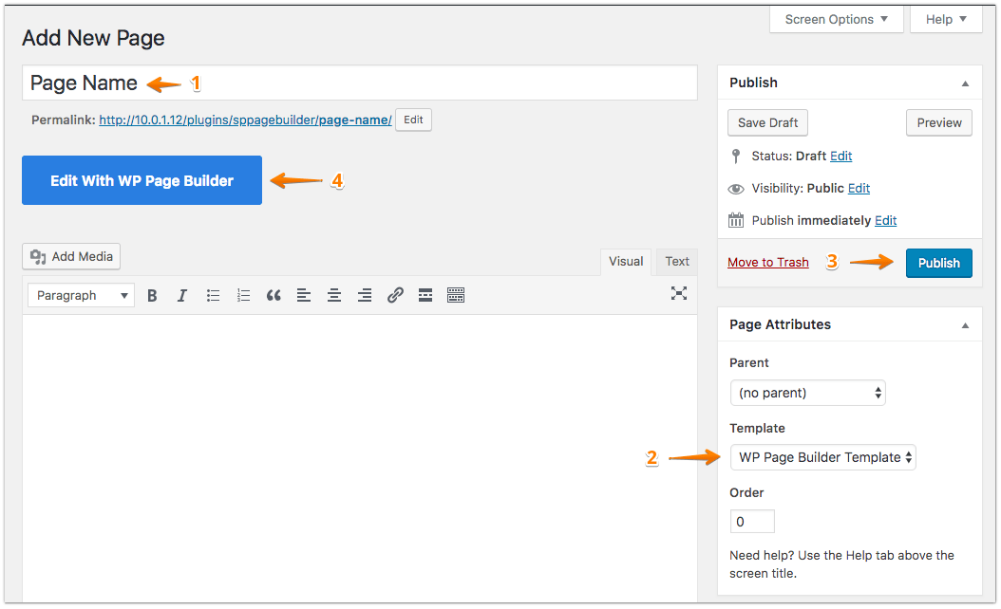This screenshot has width=1001, height=609.
Task: Click the Need help text
Action: [x=841, y=564]
